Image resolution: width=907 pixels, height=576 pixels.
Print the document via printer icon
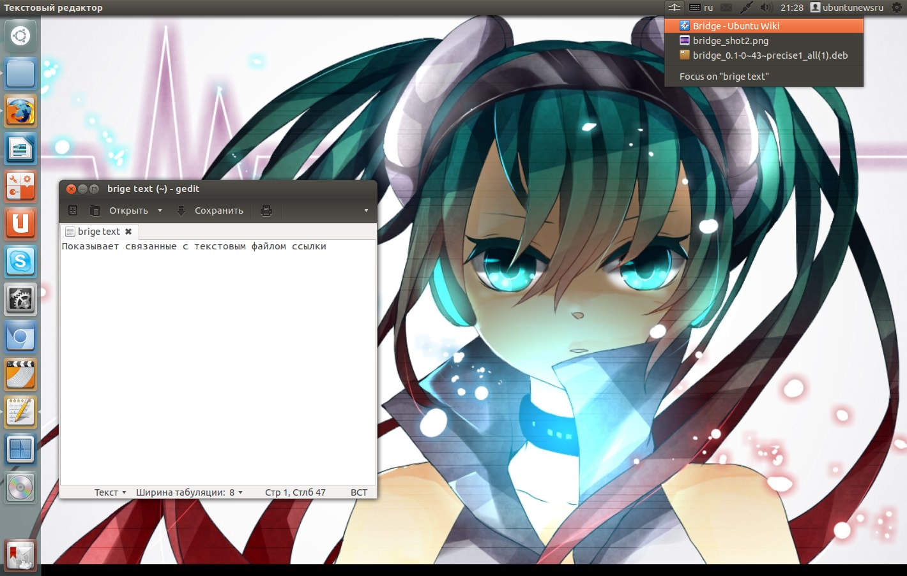pos(266,210)
